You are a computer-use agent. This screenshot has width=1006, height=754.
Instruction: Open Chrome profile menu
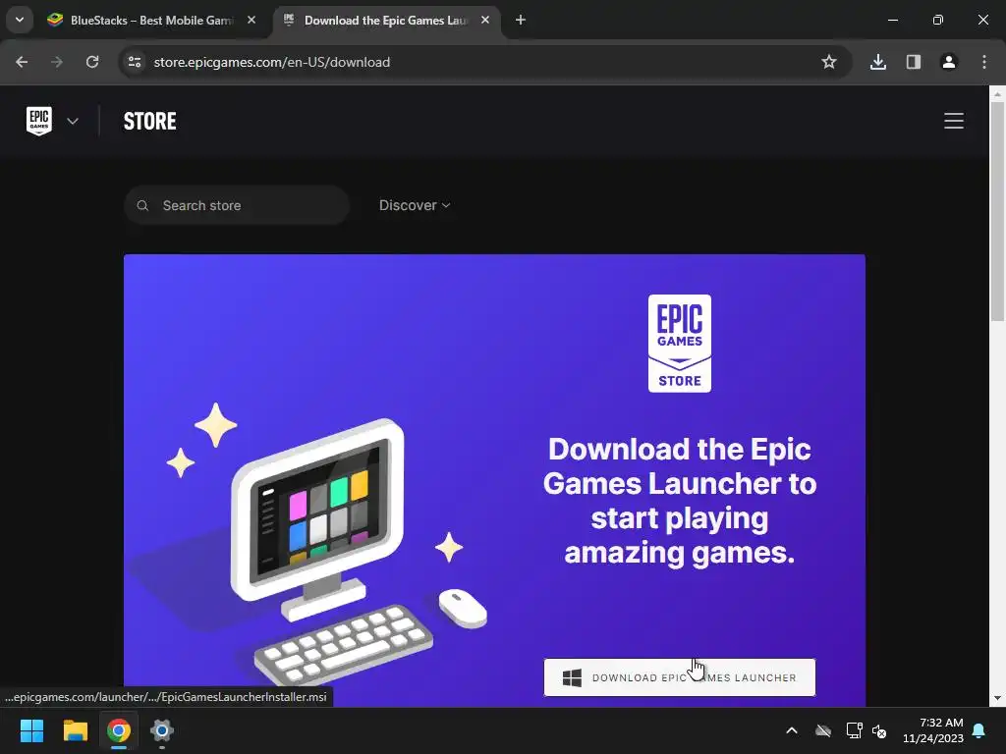948,62
